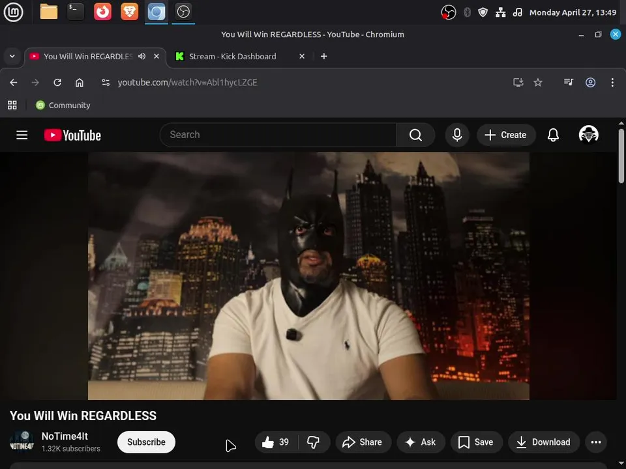
Task: Open the more actions ellipsis menu
Action: (x=595, y=442)
